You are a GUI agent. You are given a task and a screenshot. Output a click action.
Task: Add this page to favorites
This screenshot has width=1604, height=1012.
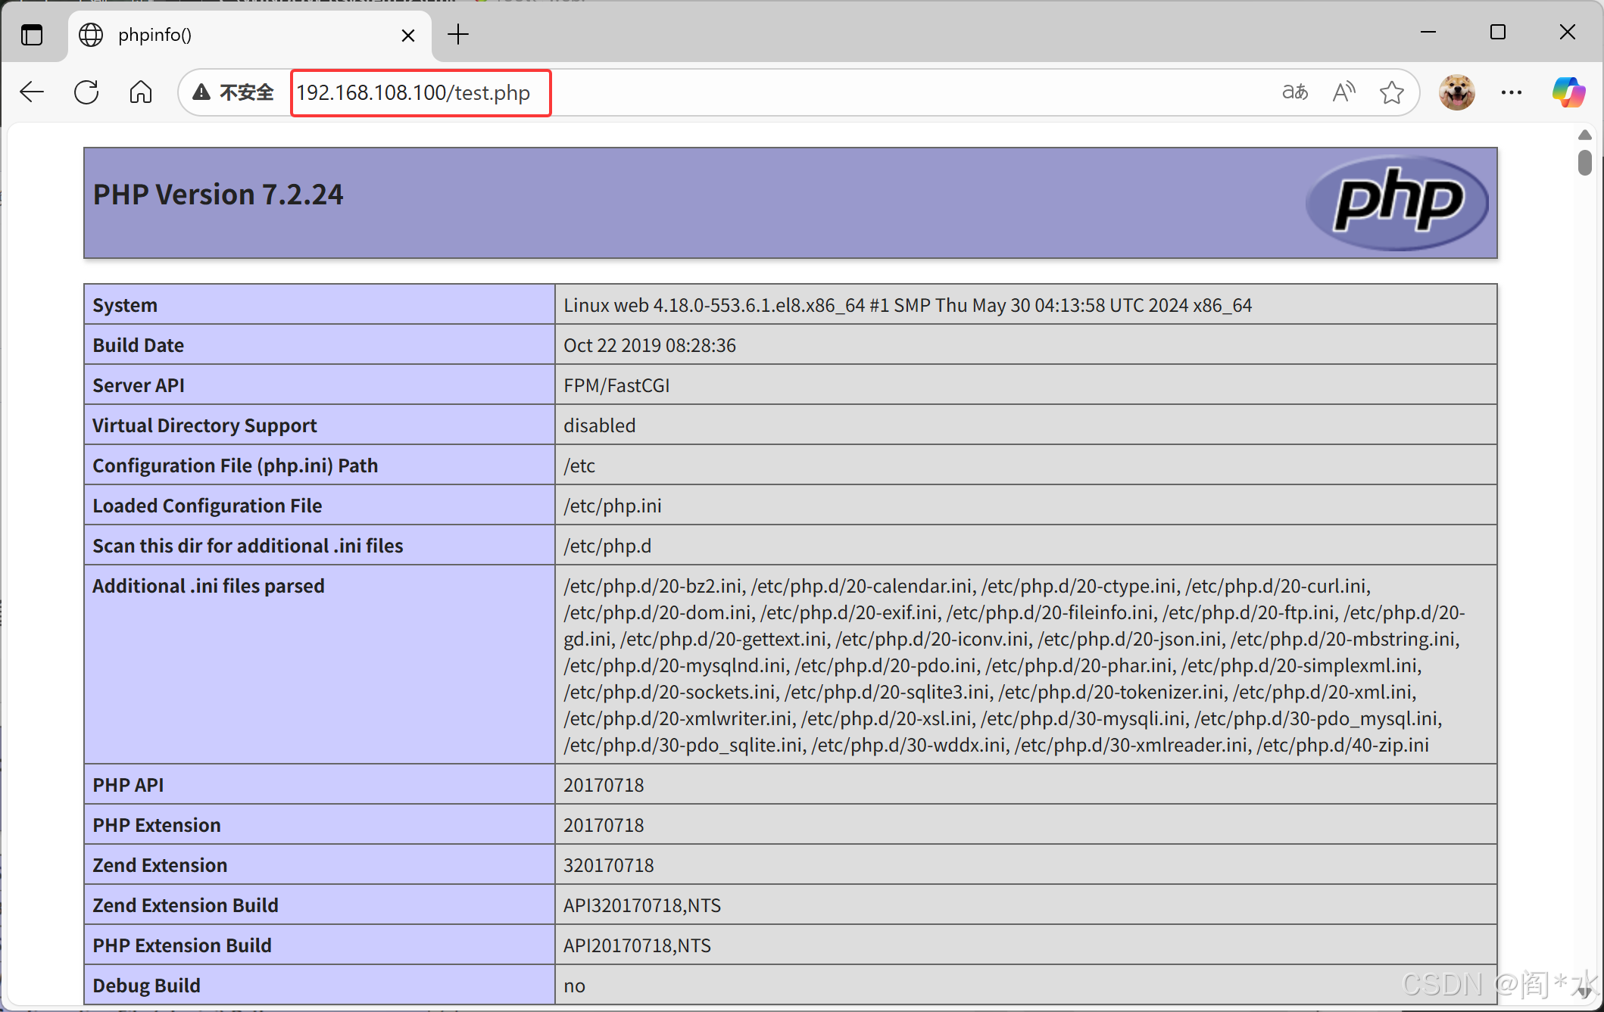[1391, 92]
